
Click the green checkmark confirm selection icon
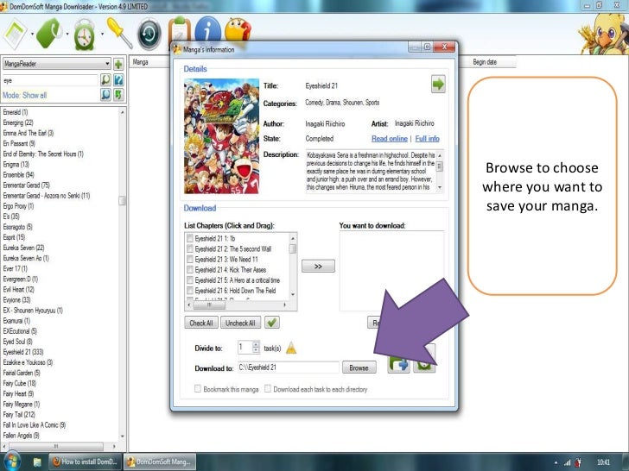272,323
